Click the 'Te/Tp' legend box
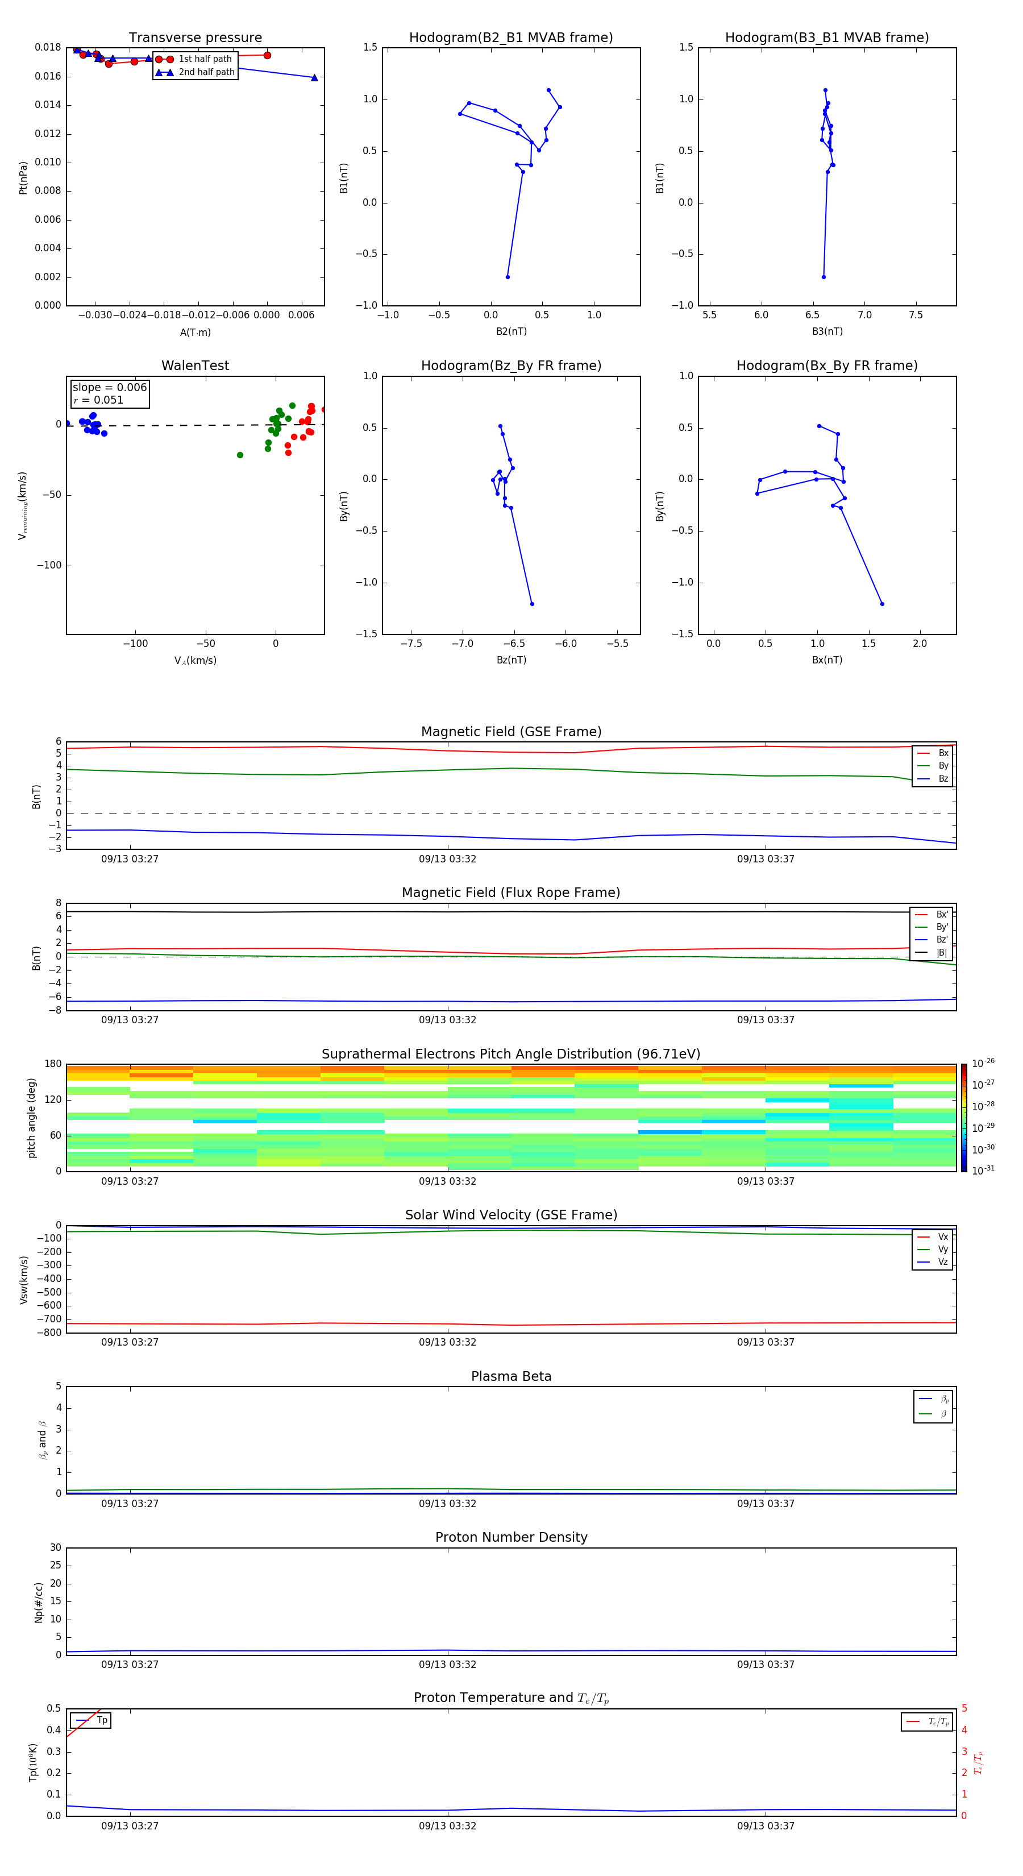1023x1876 pixels. 927,1721
